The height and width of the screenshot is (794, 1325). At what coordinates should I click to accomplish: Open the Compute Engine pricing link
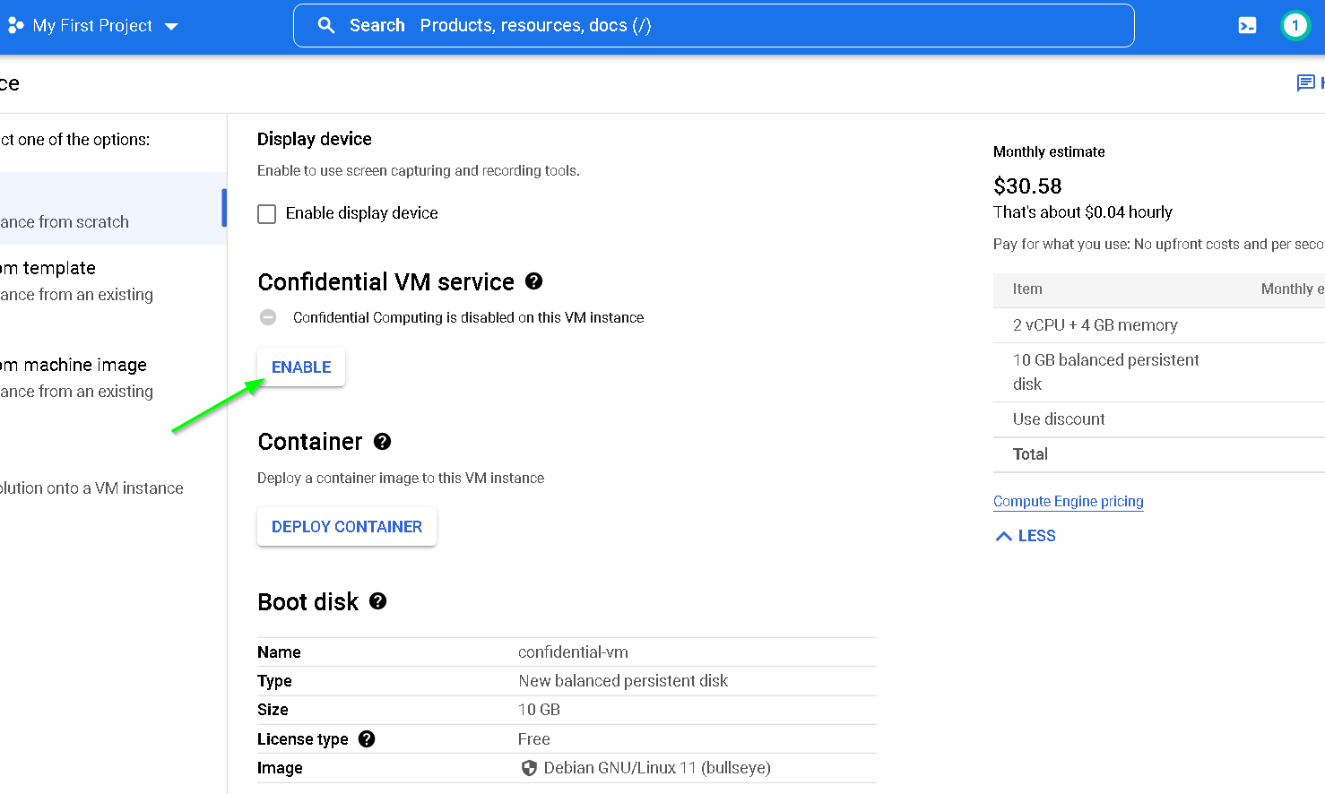pos(1069,502)
